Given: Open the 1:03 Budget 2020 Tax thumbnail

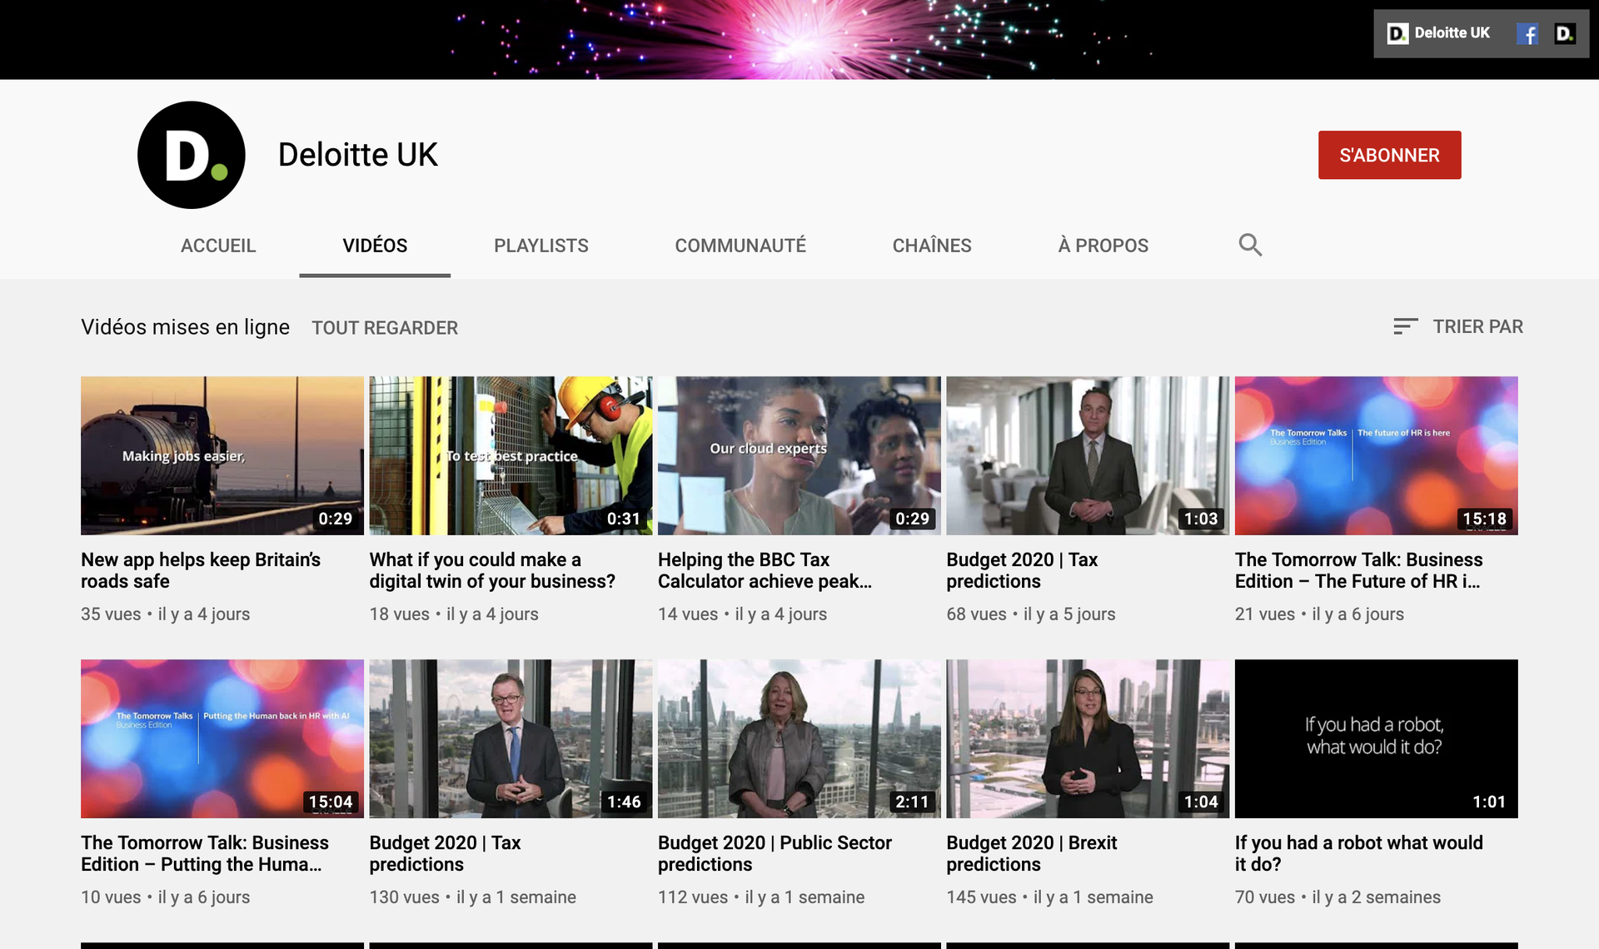Looking at the screenshot, I should click(x=1088, y=455).
